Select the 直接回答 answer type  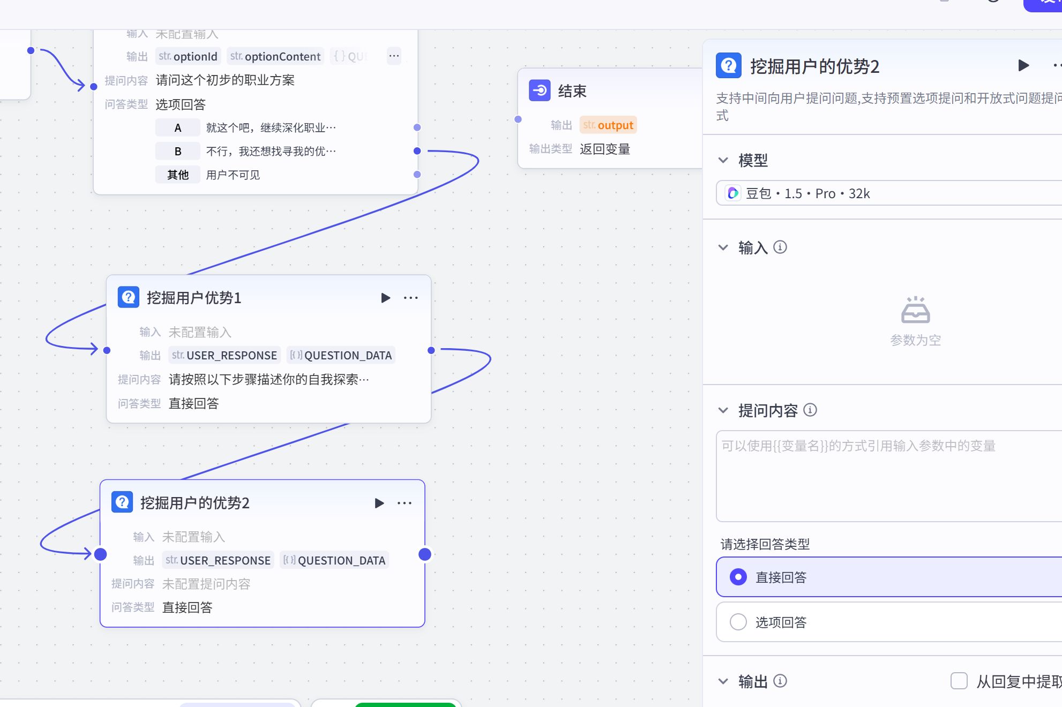739,577
